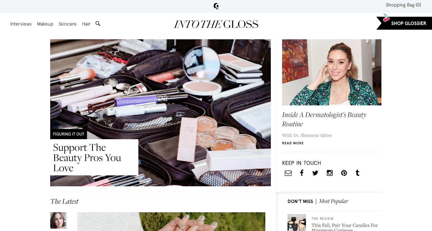The height and width of the screenshot is (231, 432).
Task: Open the Interviews menu item
Action: tap(21, 24)
